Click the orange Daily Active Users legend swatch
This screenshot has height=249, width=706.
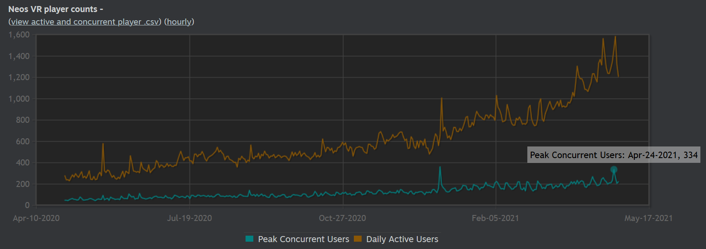[357, 239]
